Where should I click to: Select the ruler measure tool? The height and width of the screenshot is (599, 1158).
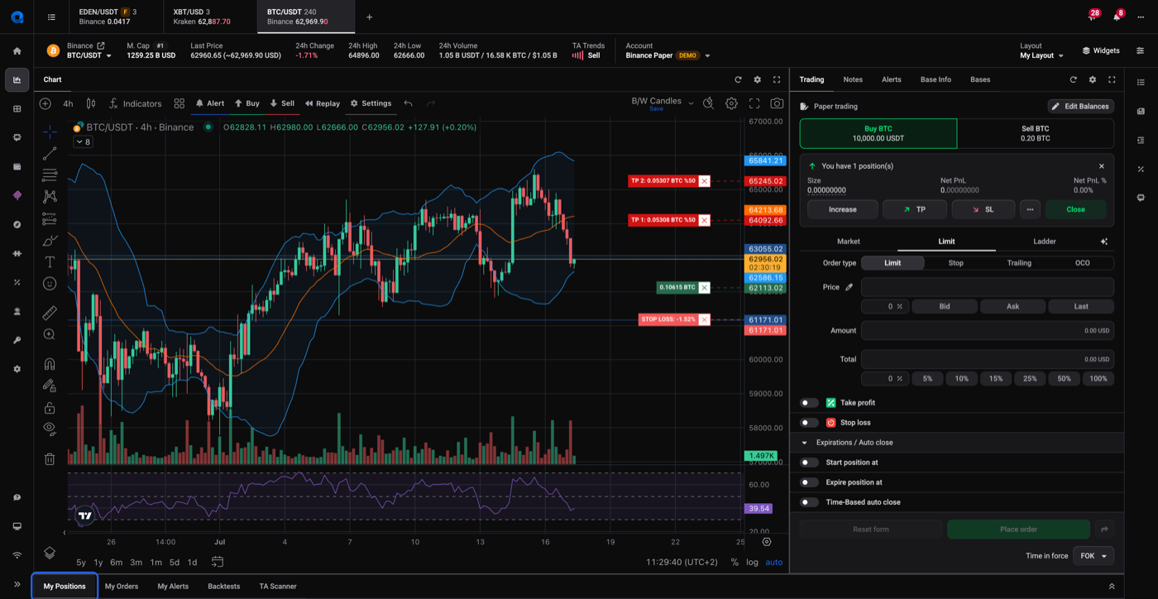pos(50,313)
